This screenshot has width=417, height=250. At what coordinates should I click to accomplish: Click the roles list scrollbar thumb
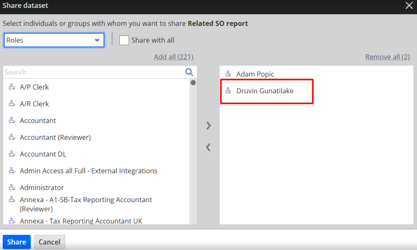click(x=193, y=82)
